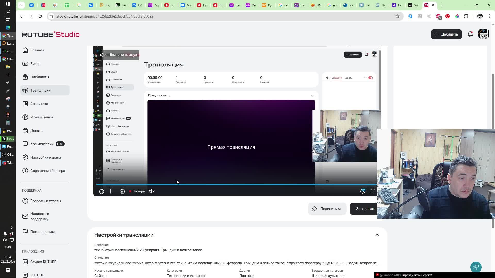The height and width of the screenshot is (278, 495).
Task: Collapse the Настройки трансляции section
Action: (x=377, y=235)
